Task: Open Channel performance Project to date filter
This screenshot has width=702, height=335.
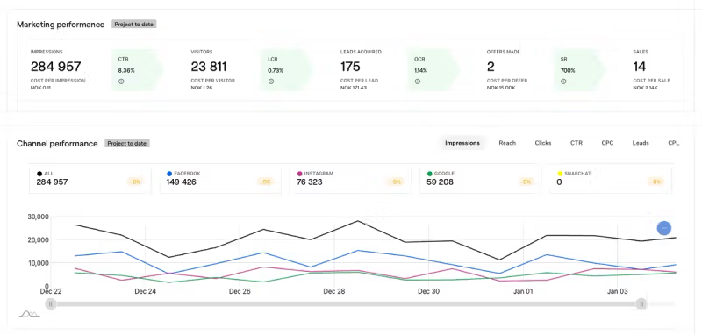Action: coord(126,143)
